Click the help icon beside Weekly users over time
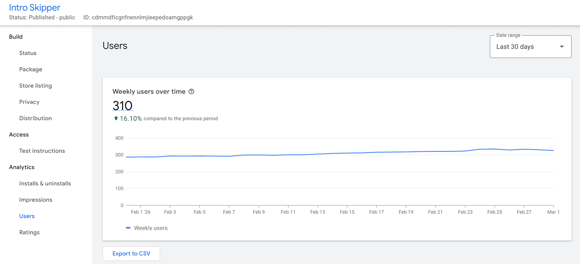Viewport: 580px width, 264px height. coord(191,92)
